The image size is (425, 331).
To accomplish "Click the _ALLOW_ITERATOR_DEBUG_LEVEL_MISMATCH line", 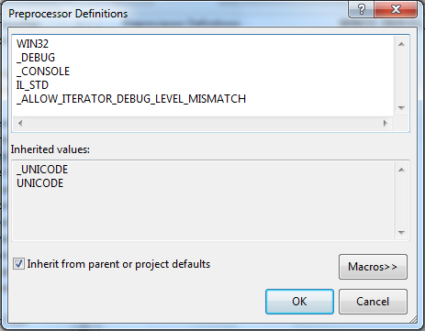I will tap(131, 99).
